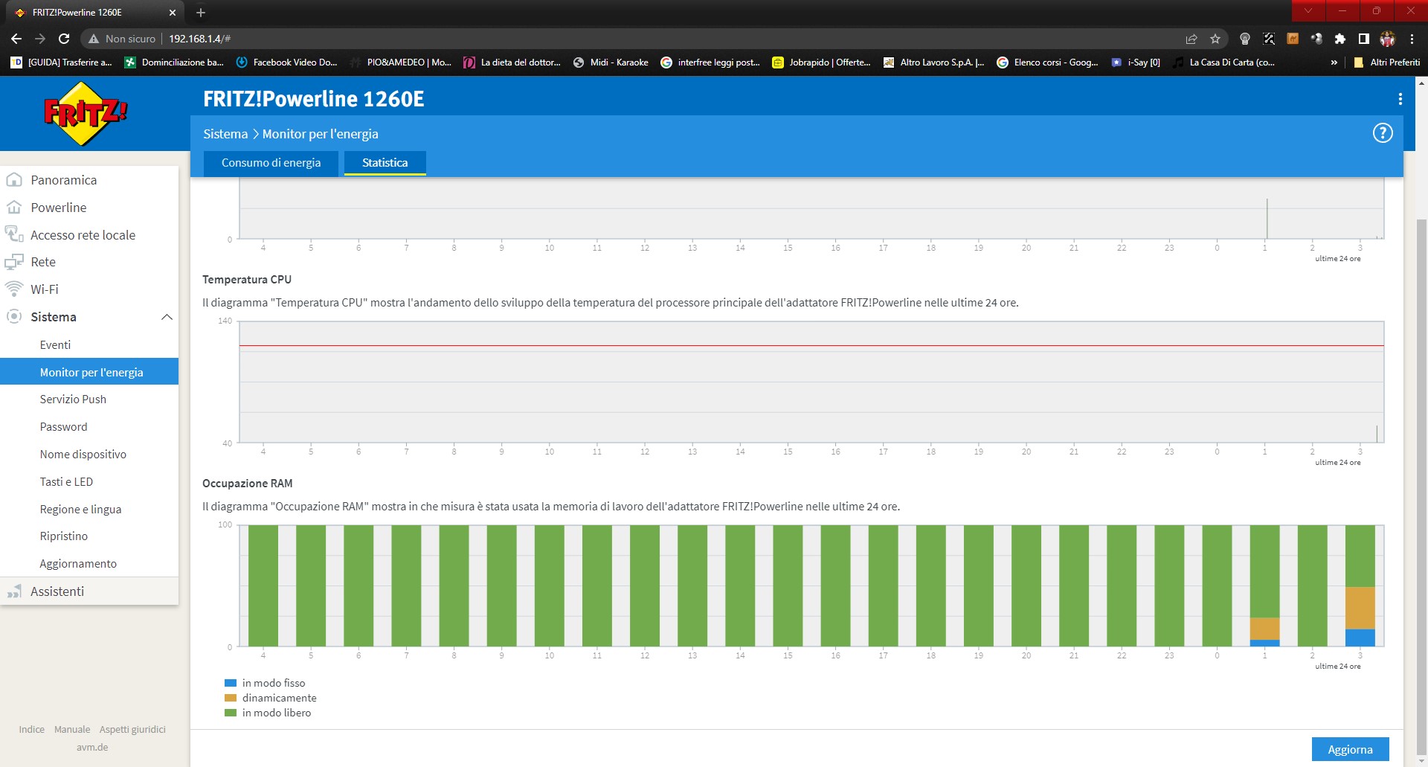Open the FRITZ!Powerline three-dot menu

pos(1400,99)
